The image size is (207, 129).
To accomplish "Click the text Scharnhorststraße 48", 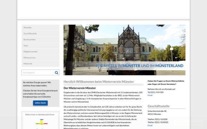I will click(157, 111).
